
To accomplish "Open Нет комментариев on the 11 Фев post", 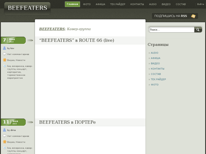I will (18, 136).
